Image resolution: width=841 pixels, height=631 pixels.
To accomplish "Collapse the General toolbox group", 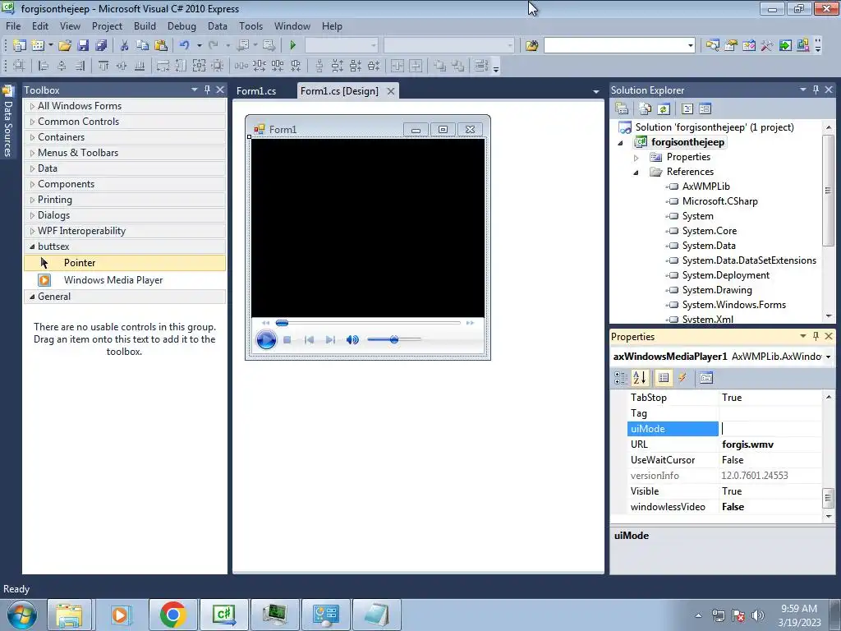I will point(32,297).
